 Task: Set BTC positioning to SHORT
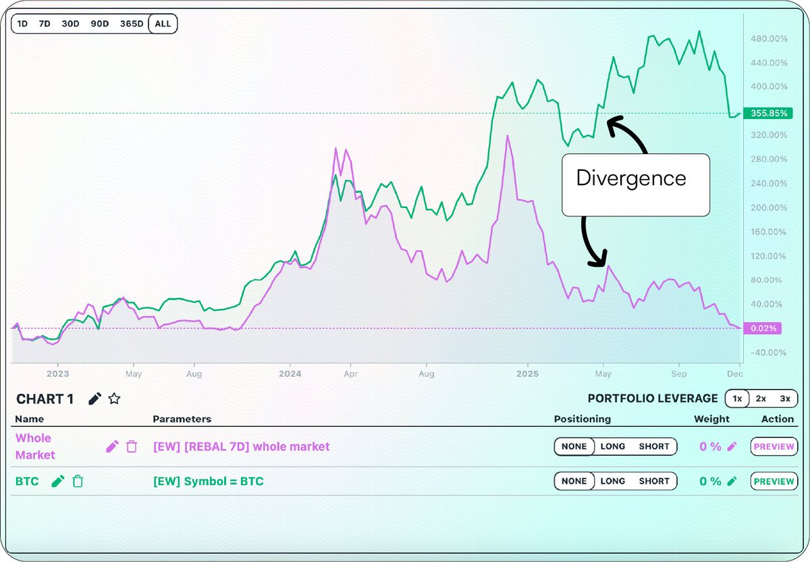(x=654, y=481)
